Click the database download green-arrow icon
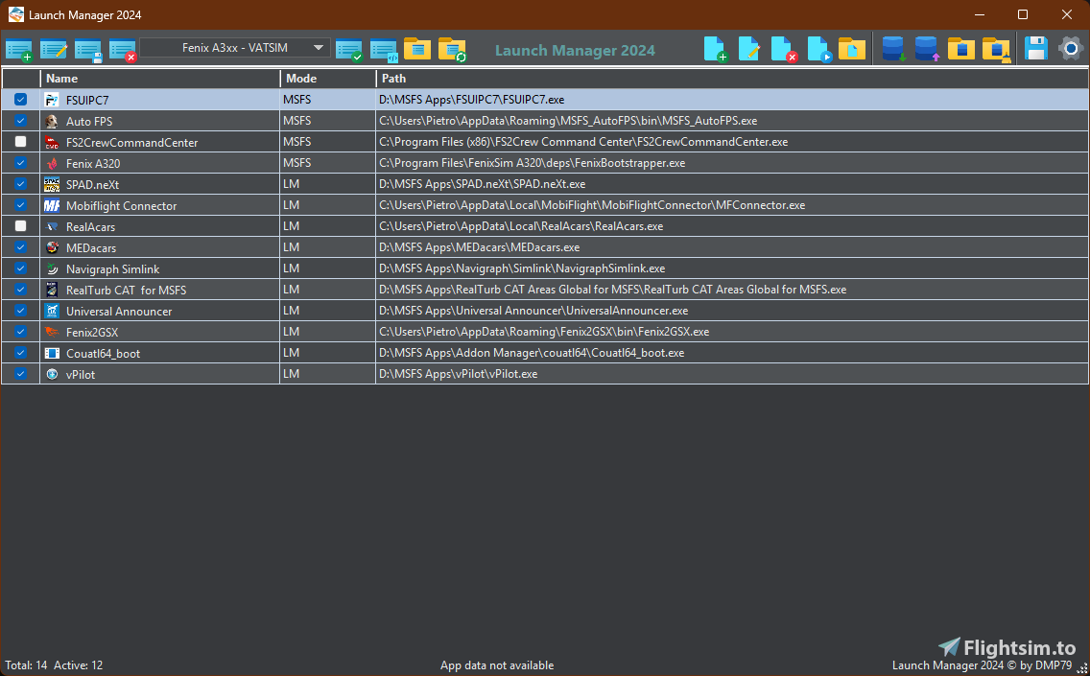 (893, 49)
